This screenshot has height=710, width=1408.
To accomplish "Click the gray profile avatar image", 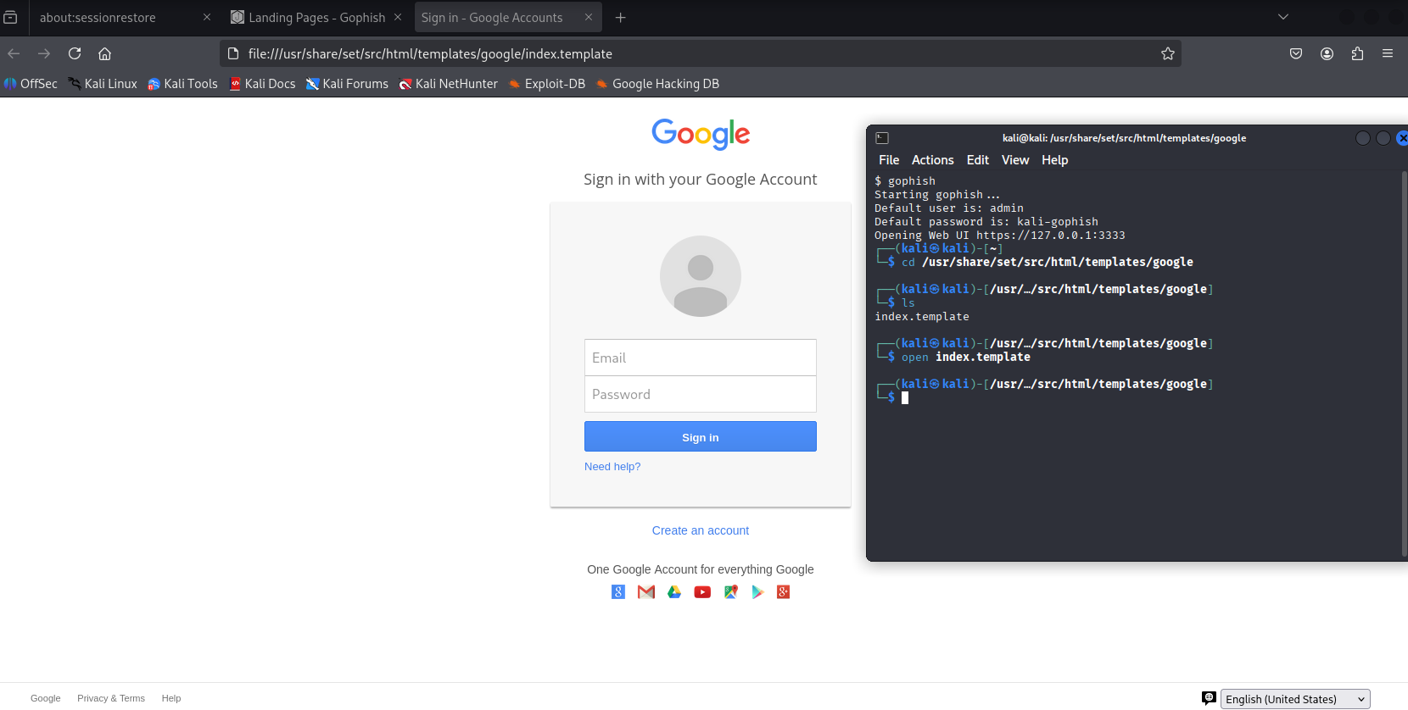I will click(x=701, y=276).
